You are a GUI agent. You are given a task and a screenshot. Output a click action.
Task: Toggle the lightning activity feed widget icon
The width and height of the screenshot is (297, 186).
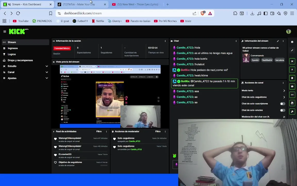(x=292, y=70)
